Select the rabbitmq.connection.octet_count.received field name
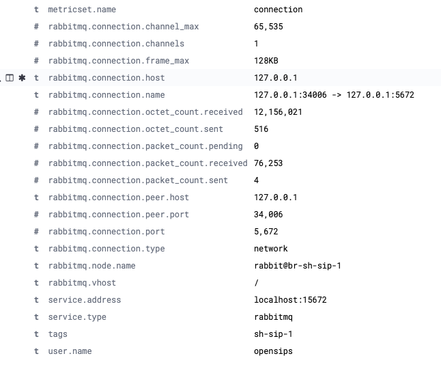This screenshot has width=441, height=369. (145, 112)
